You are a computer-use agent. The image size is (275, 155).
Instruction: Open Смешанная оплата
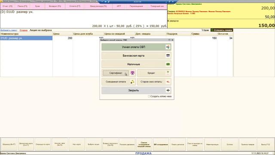coord(119,81)
